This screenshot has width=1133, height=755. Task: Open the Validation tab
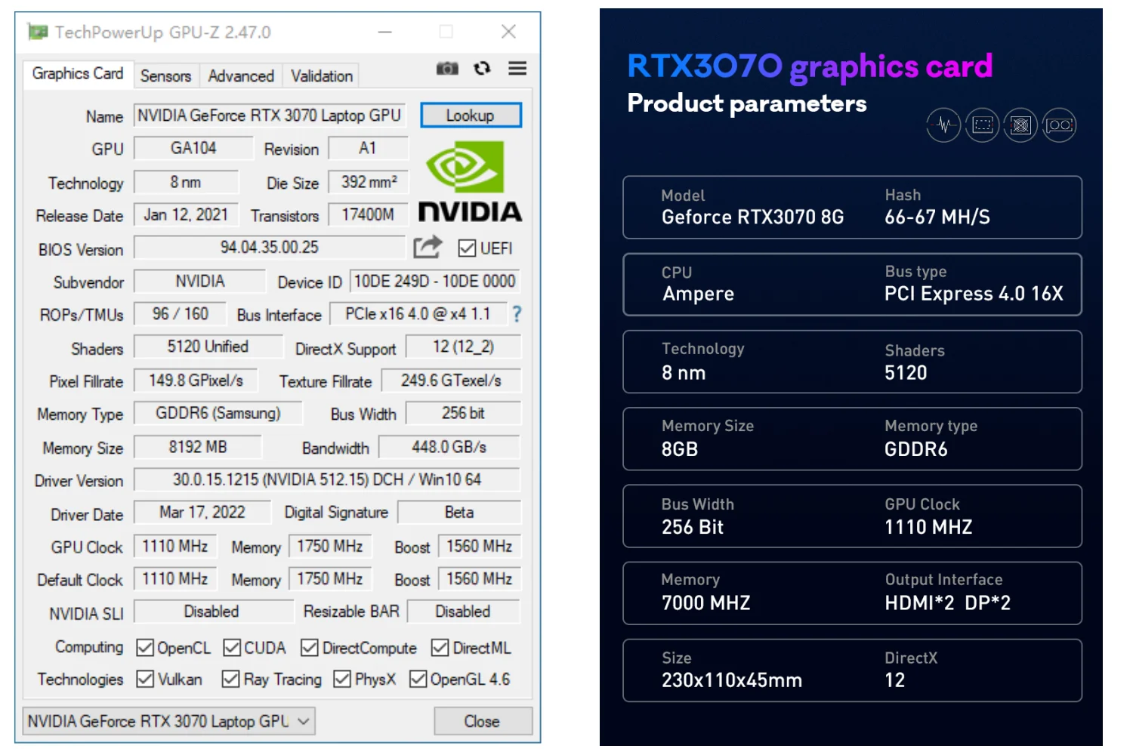322,76
